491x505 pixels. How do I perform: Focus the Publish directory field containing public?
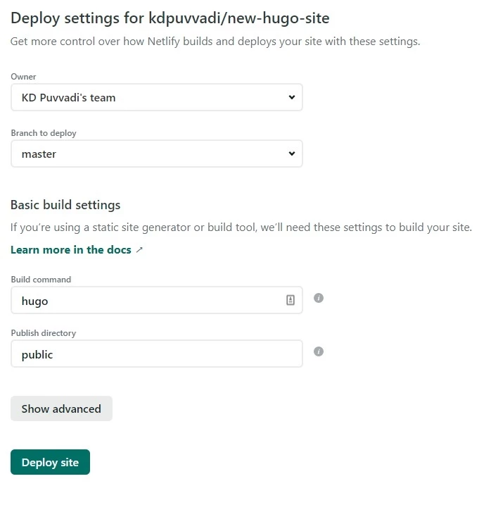156,354
